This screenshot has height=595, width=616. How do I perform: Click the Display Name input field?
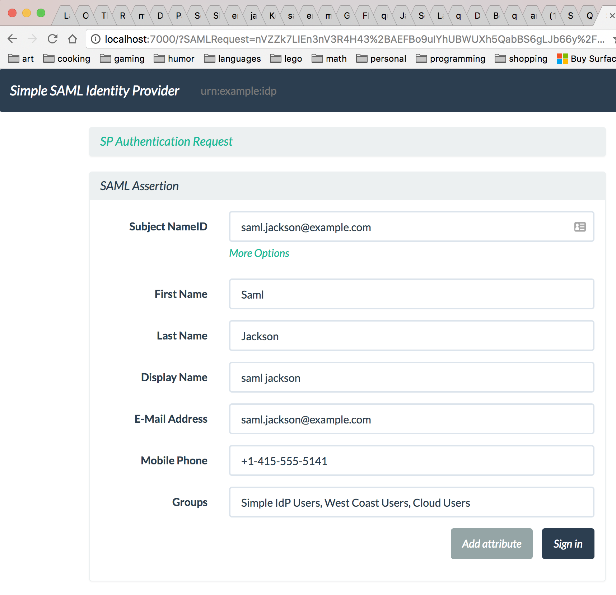(x=412, y=377)
